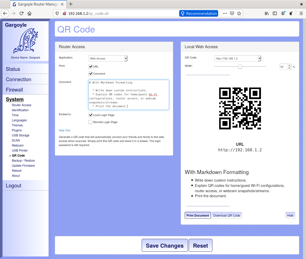The image size is (306, 259).
Task: Click the Width slider handle
Action: (240, 67)
